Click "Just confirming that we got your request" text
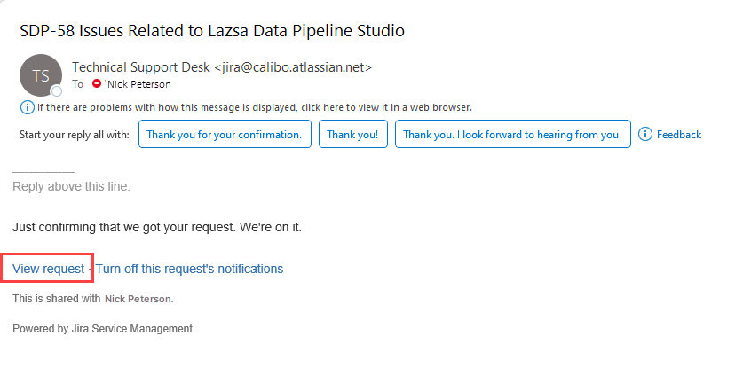The height and width of the screenshot is (375, 735). click(157, 228)
